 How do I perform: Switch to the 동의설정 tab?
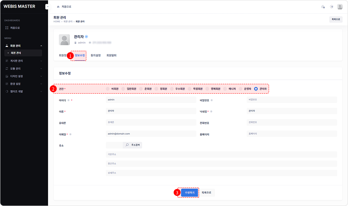tap(95, 55)
